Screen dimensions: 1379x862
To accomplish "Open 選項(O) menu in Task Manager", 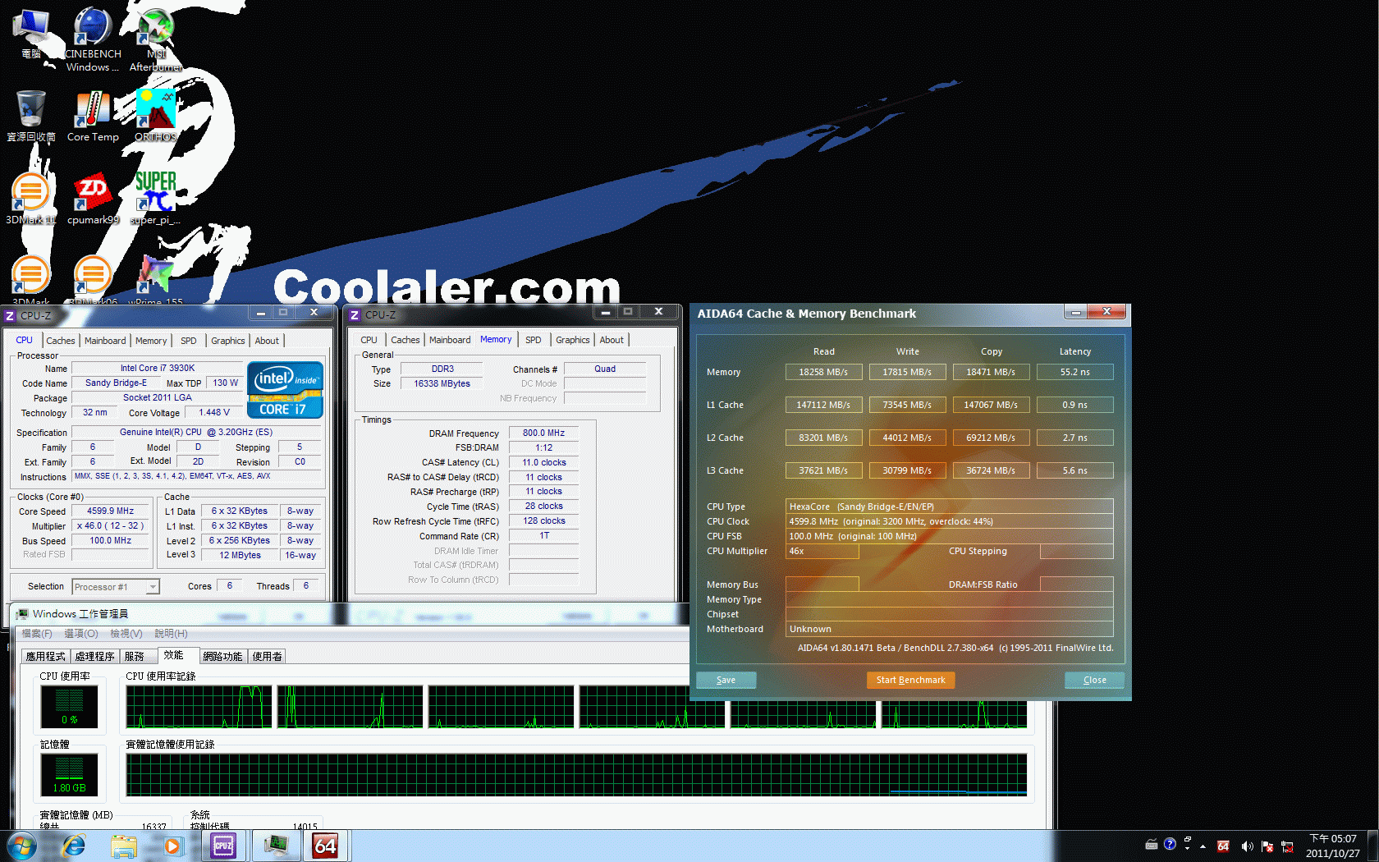I will pyautogui.click(x=80, y=634).
